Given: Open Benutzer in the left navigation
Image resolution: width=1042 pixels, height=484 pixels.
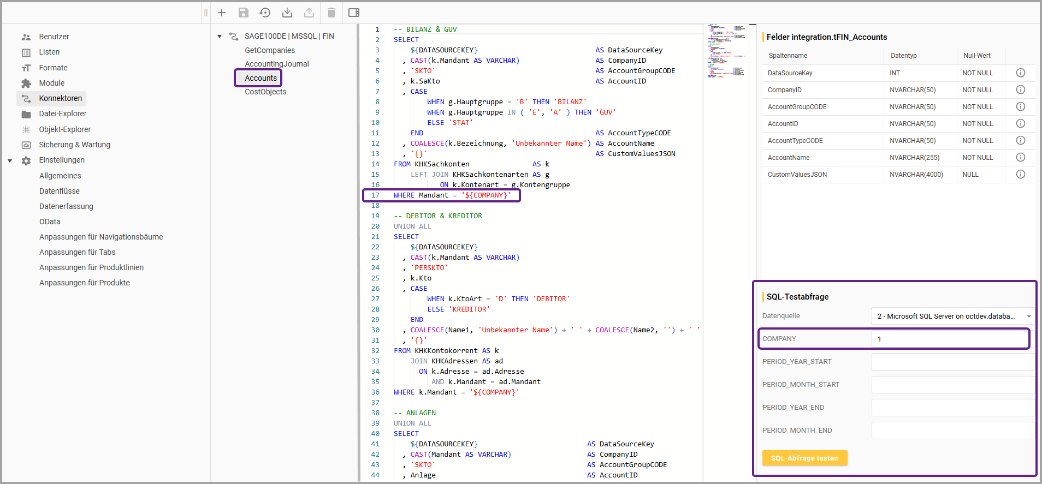Looking at the screenshot, I should coord(54,37).
